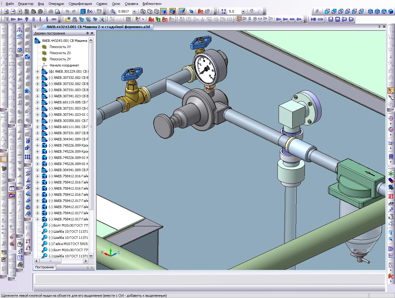Expand the ЯАЕВ.301229.001 СБ tree node

[x=38, y=71]
